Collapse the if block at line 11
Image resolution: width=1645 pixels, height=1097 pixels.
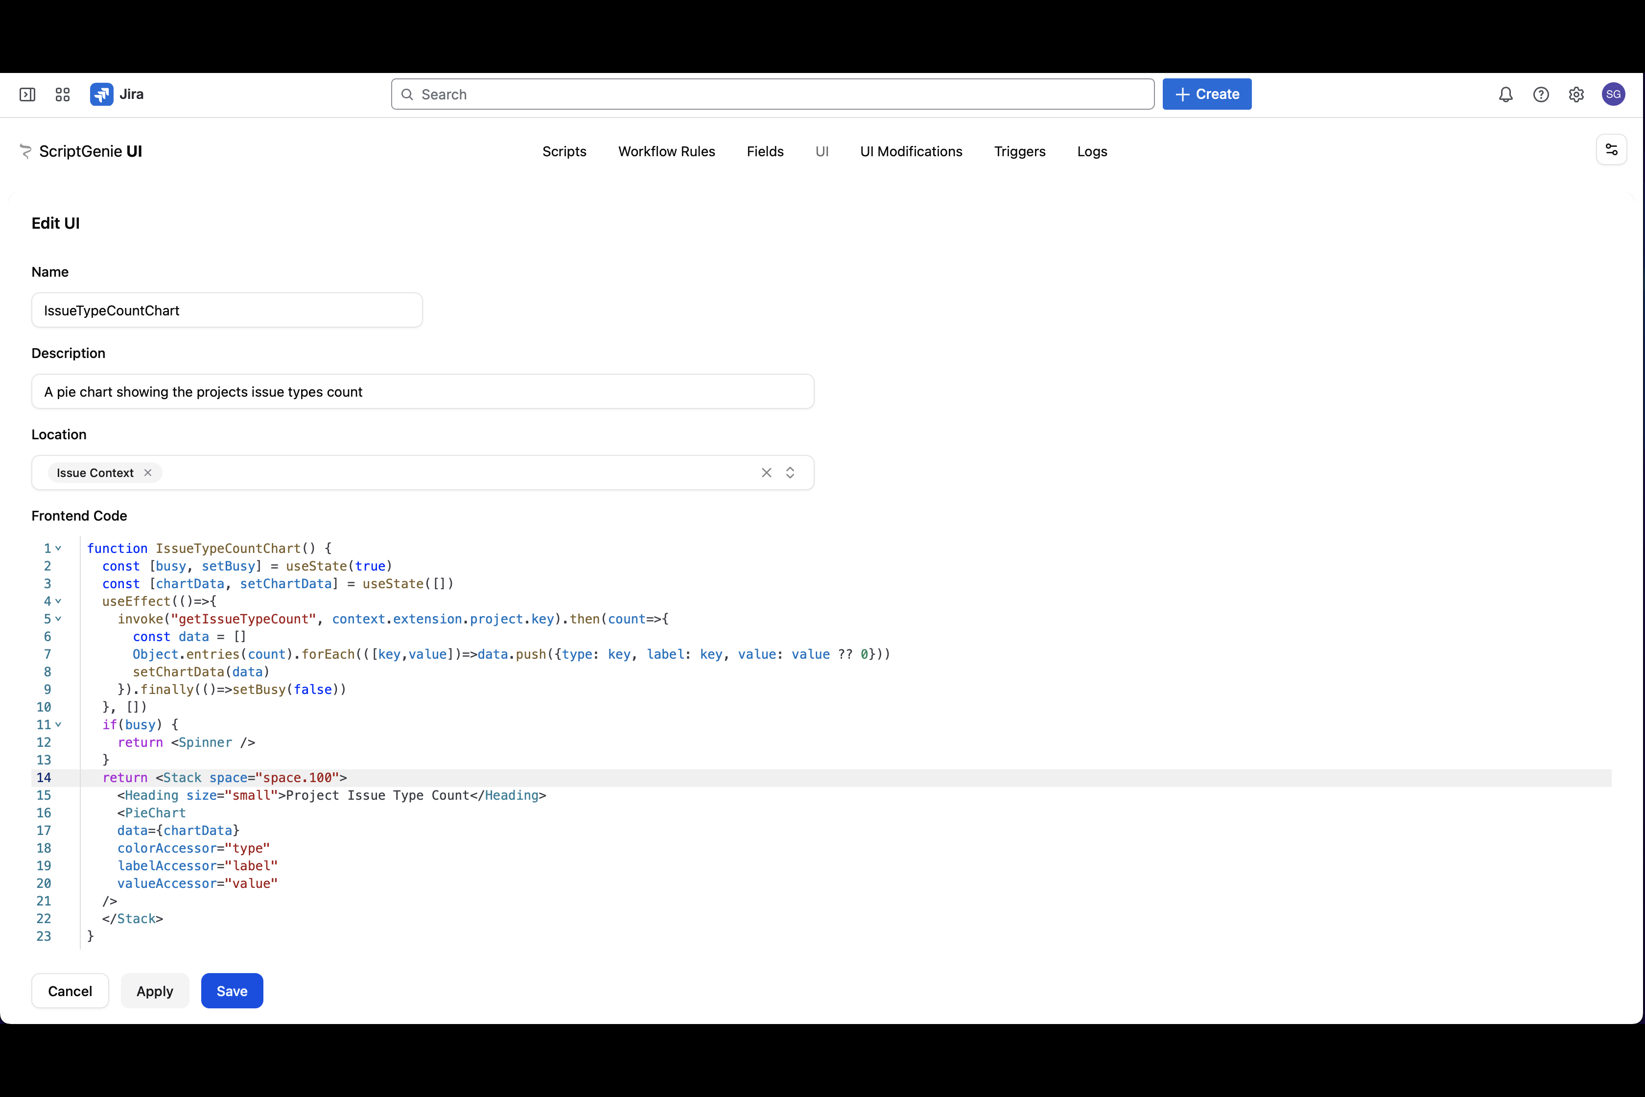coord(59,725)
